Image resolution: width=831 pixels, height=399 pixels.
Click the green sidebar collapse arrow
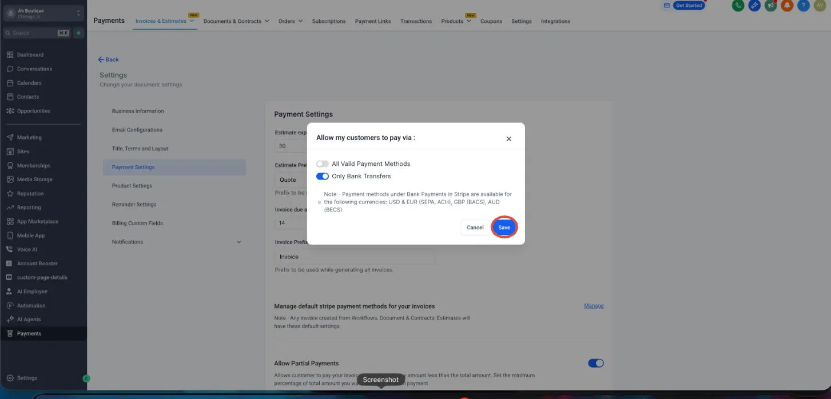coord(86,378)
